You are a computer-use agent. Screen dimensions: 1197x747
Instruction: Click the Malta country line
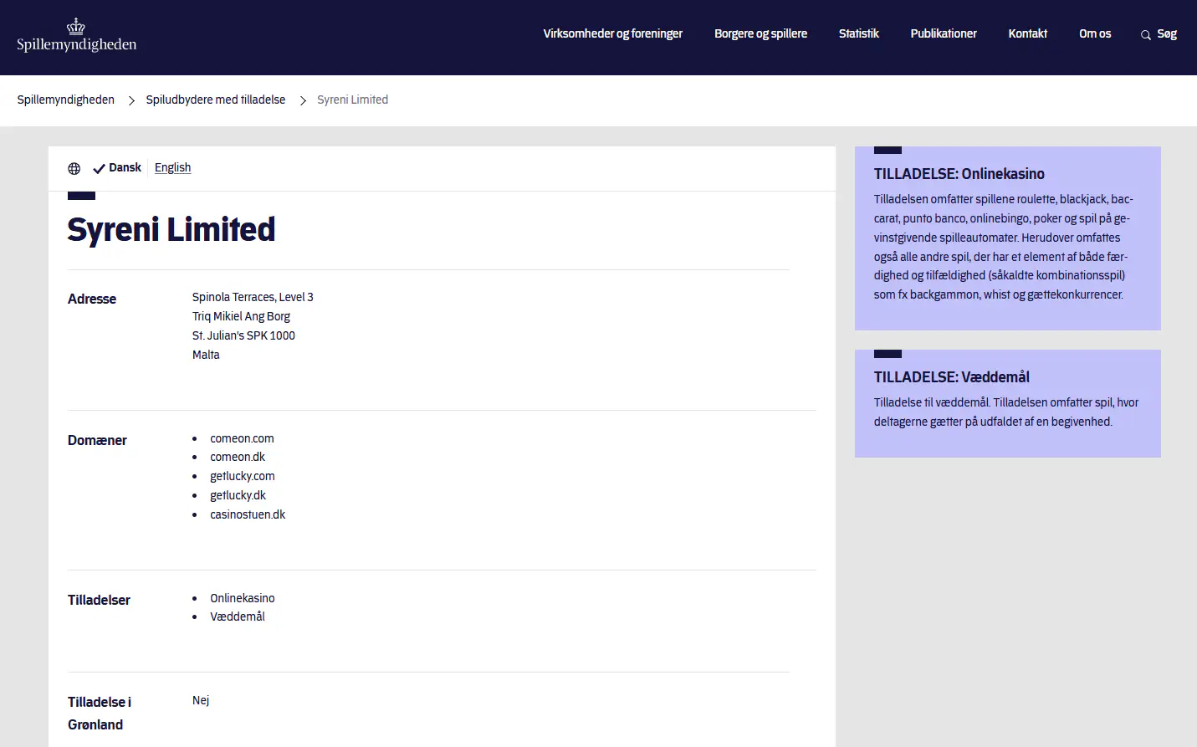pyautogui.click(x=206, y=355)
